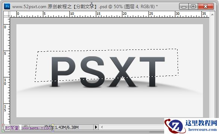Click the vertical scrollbar up arrow
This screenshot has width=219, height=134.
(x=212, y=15)
